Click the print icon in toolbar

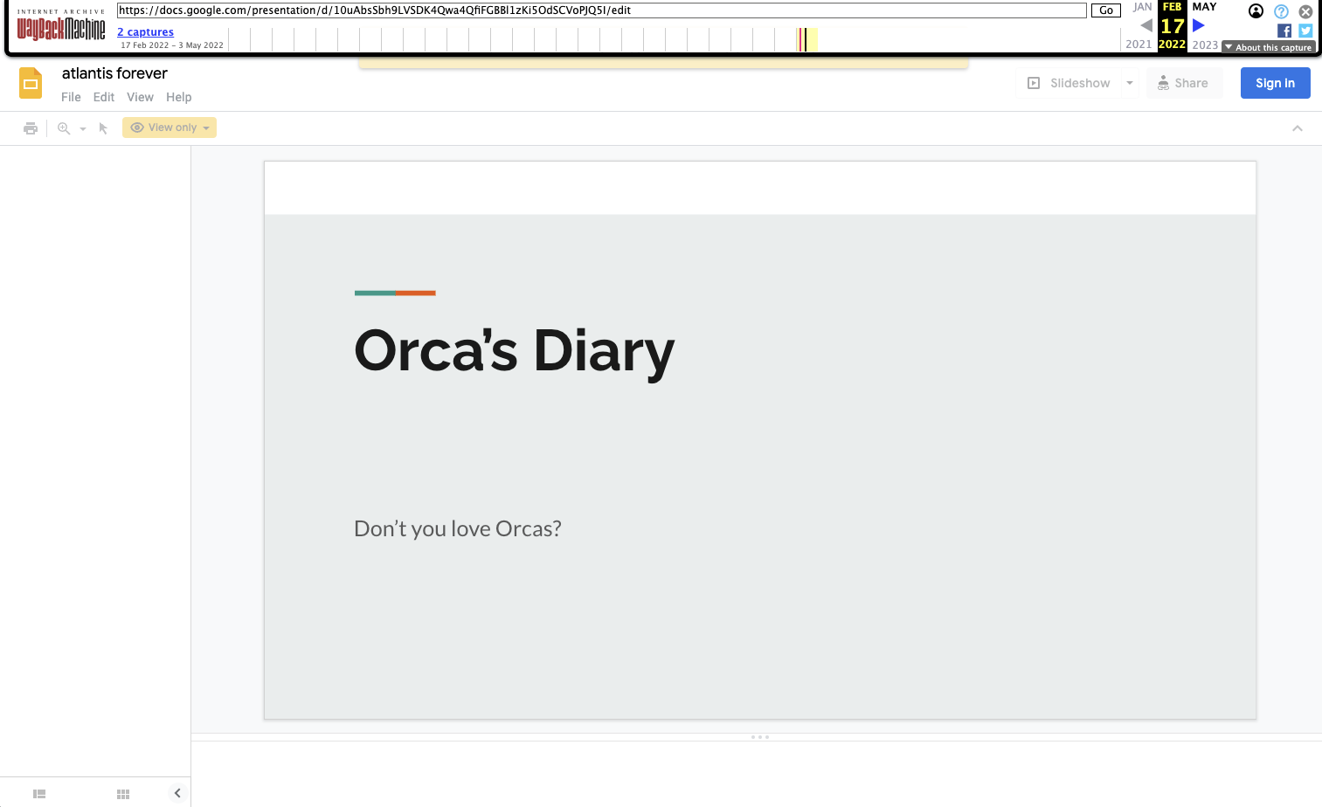31,128
